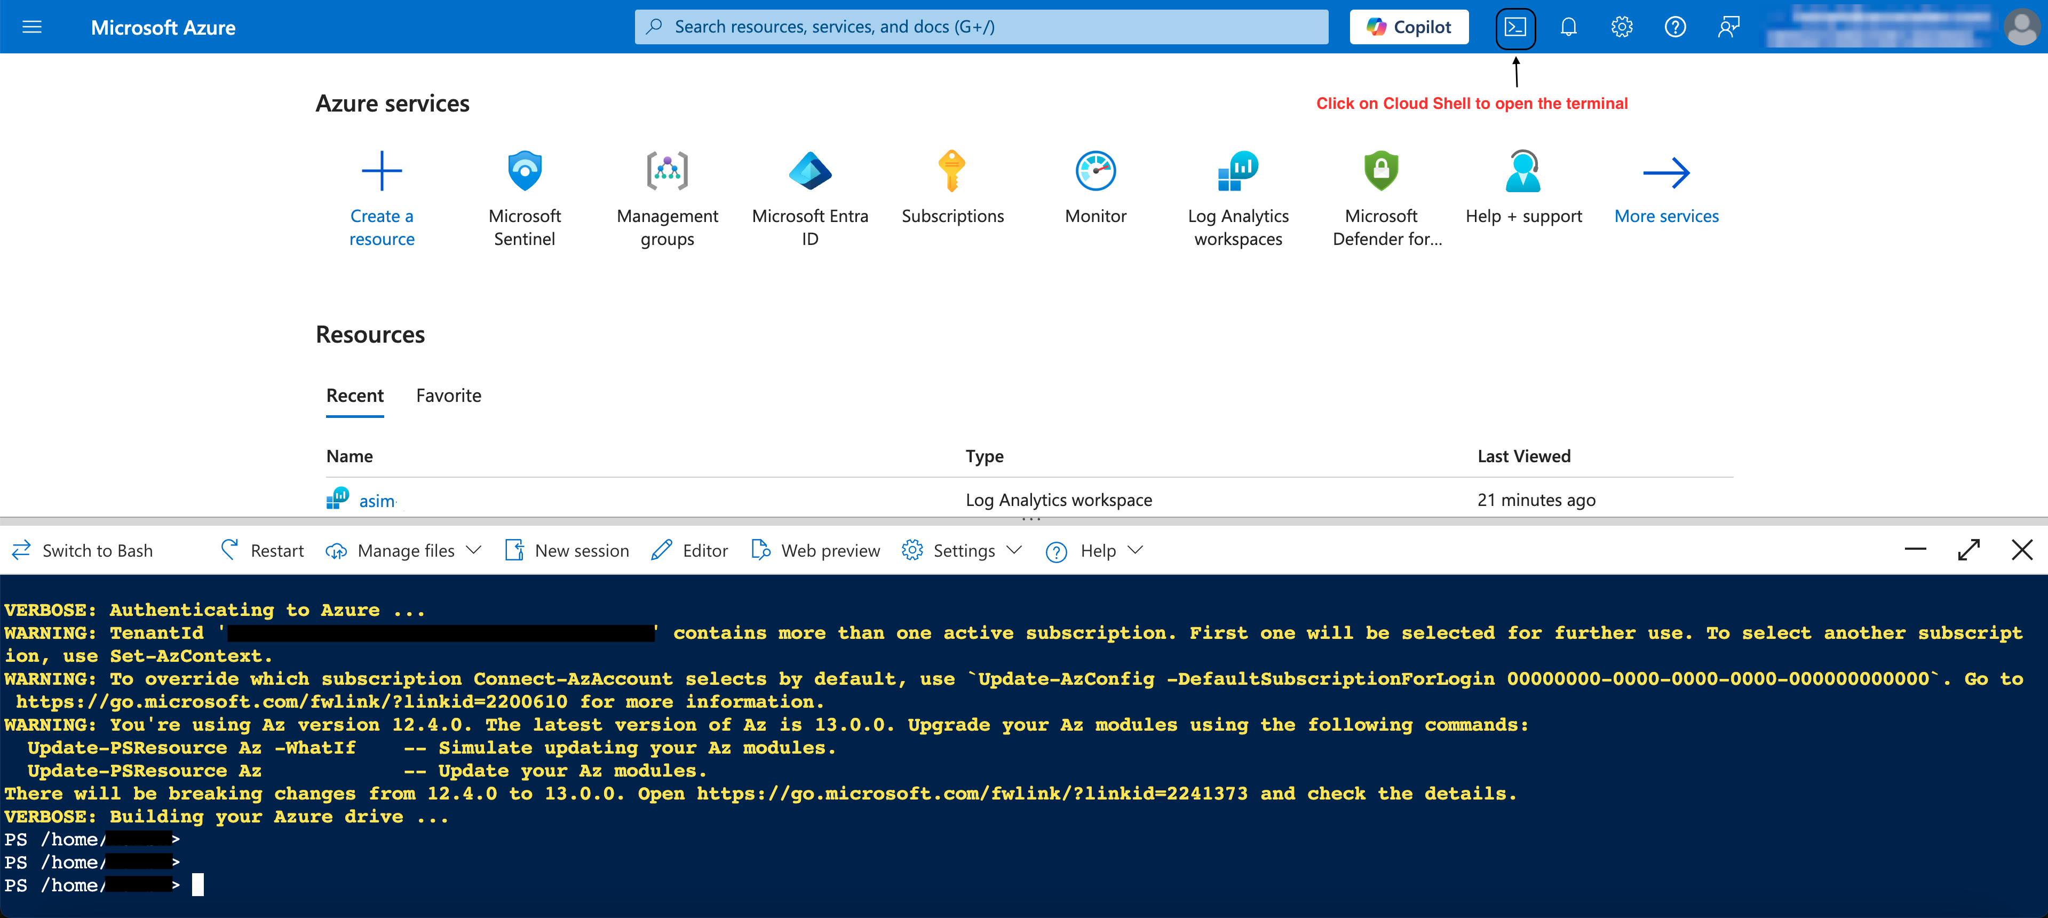The height and width of the screenshot is (918, 2048).
Task: Click the Resources heading
Action: click(x=370, y=335)
